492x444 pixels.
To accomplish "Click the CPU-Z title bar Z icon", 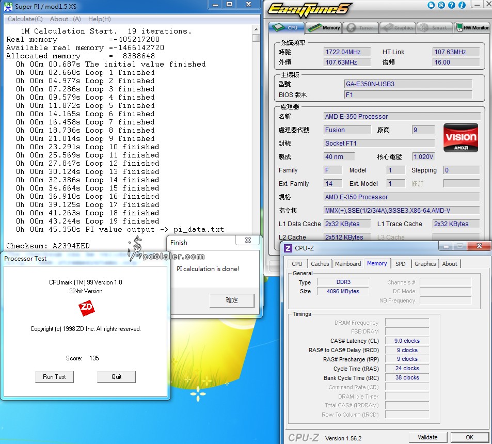I will (x=288, y=248).
